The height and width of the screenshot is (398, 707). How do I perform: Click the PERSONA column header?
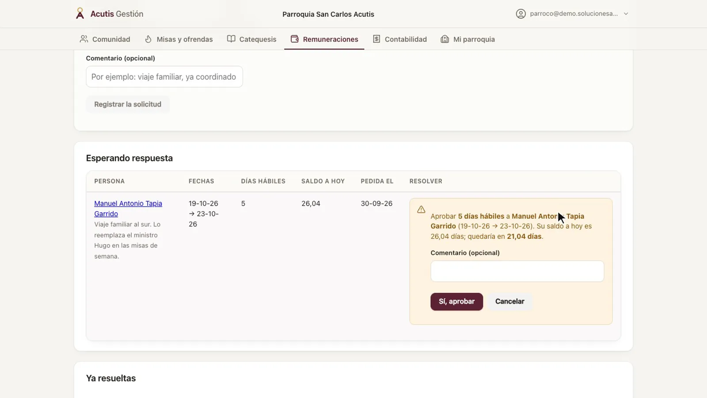click(x=109, y=181)
